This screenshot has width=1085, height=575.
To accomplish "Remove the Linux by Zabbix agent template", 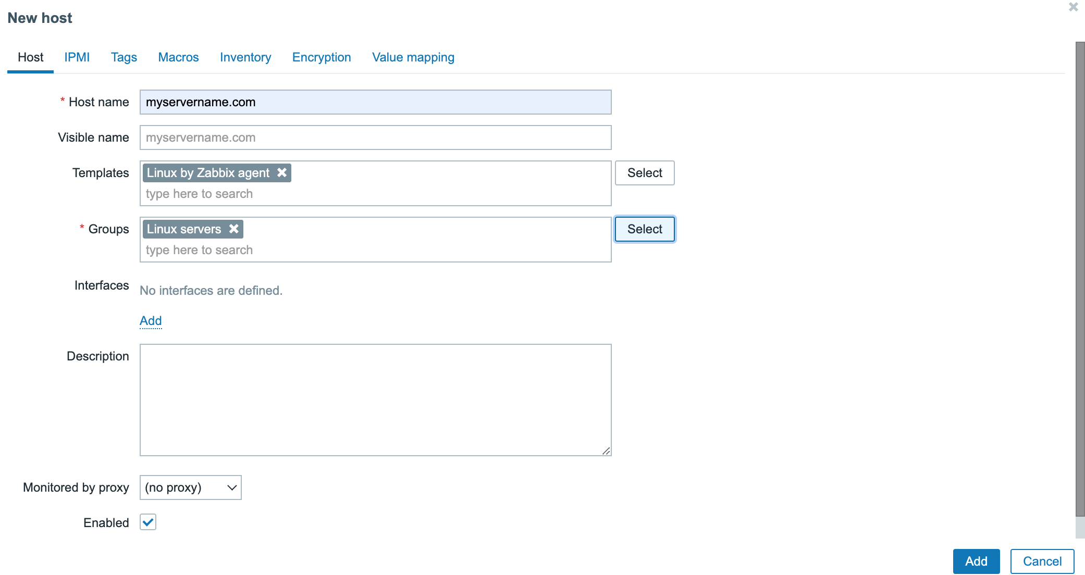I will pyautogui.click(x=282, y=172).
